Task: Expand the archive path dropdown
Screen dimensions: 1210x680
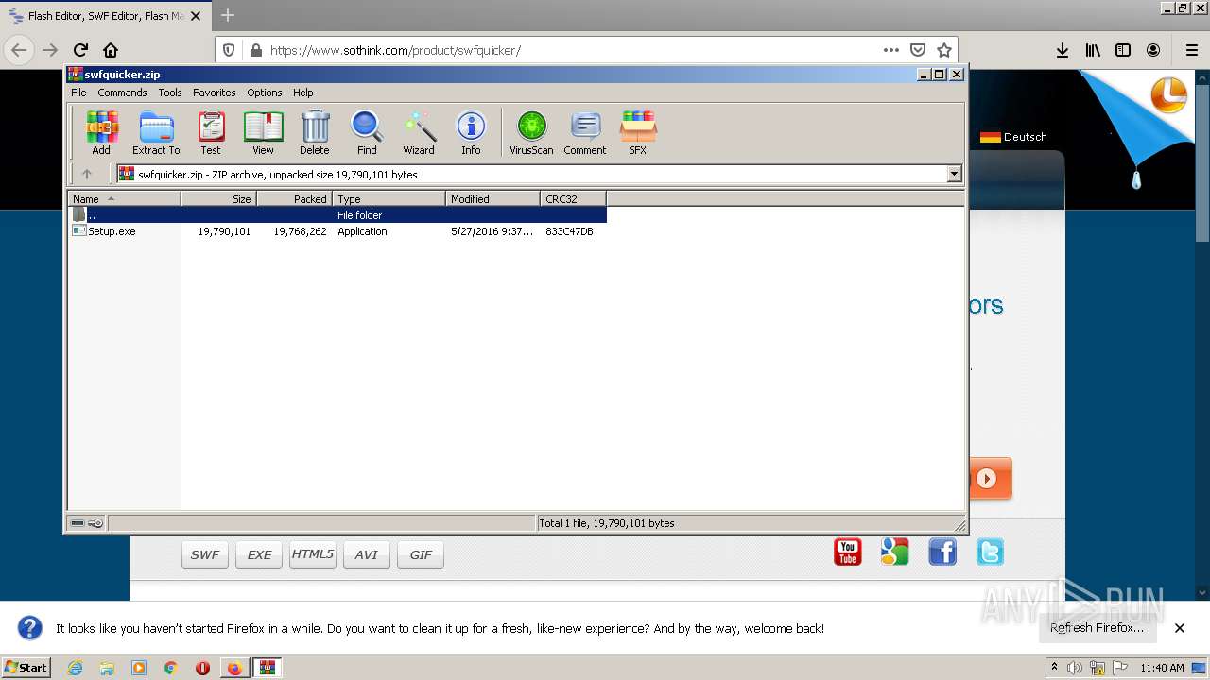Action: pyautogui.click(x=954, y=174)
